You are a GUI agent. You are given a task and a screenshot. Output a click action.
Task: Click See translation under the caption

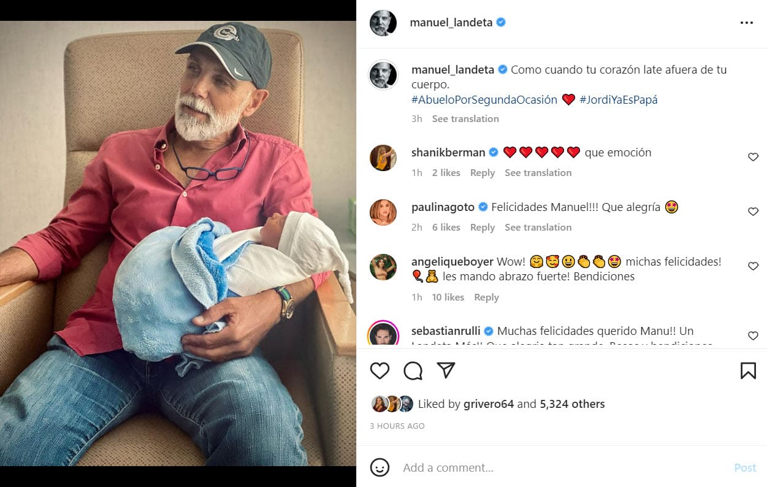tap(465, 118)
